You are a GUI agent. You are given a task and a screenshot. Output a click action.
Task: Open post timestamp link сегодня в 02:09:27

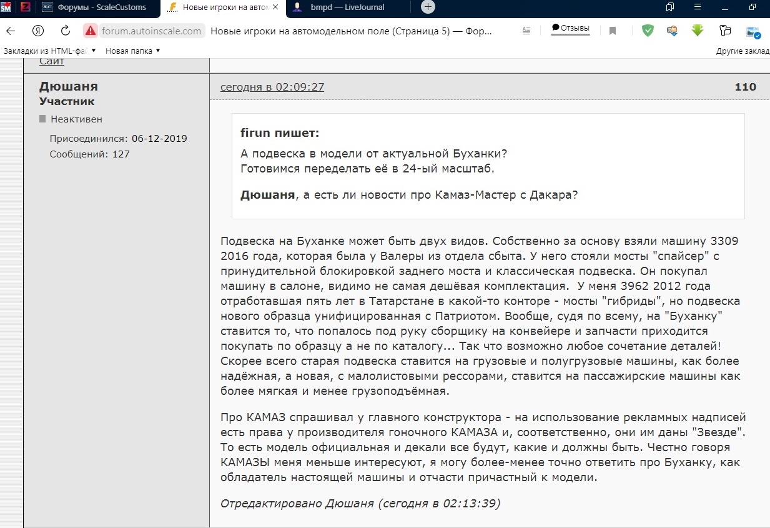272,87
